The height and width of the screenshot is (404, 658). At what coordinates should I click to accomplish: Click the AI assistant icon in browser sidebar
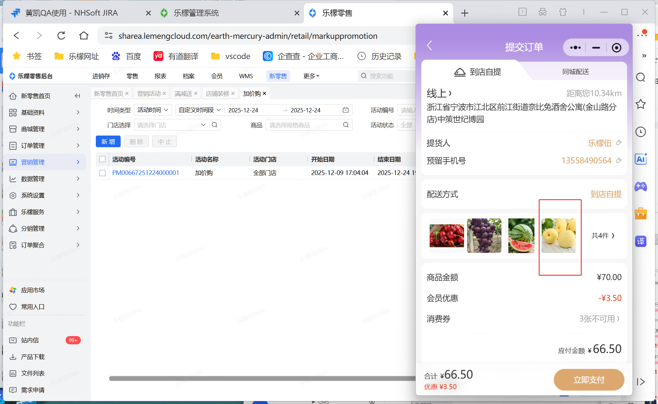(641, 159)
